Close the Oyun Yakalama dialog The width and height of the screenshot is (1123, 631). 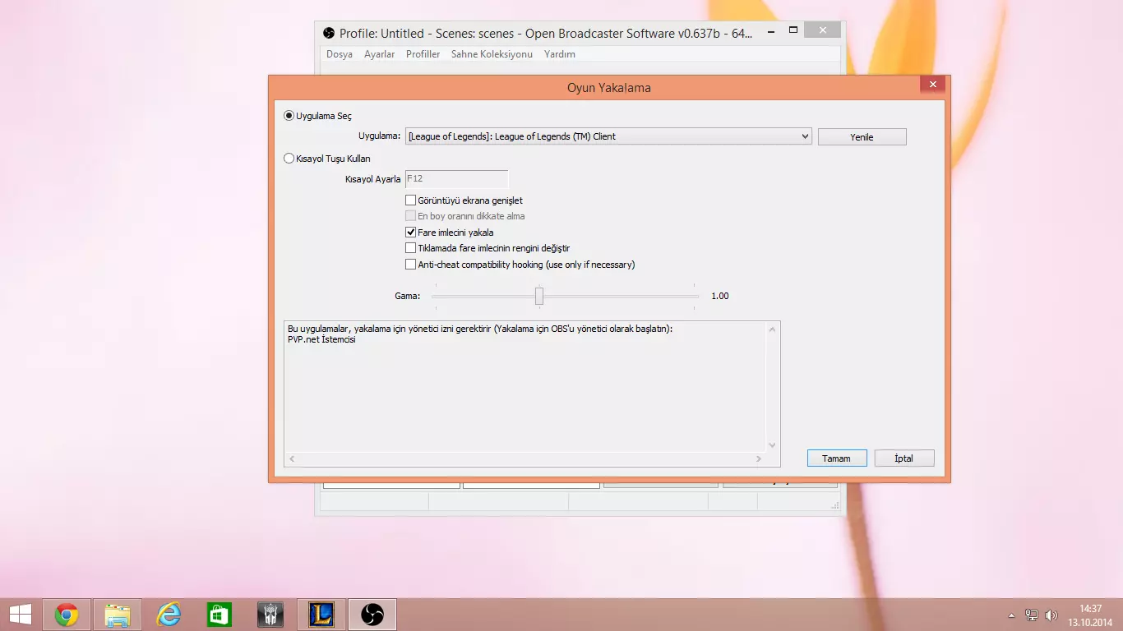(932, 85)
